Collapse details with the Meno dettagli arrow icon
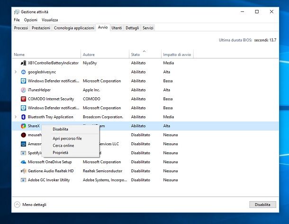 [x=17, y=205]
